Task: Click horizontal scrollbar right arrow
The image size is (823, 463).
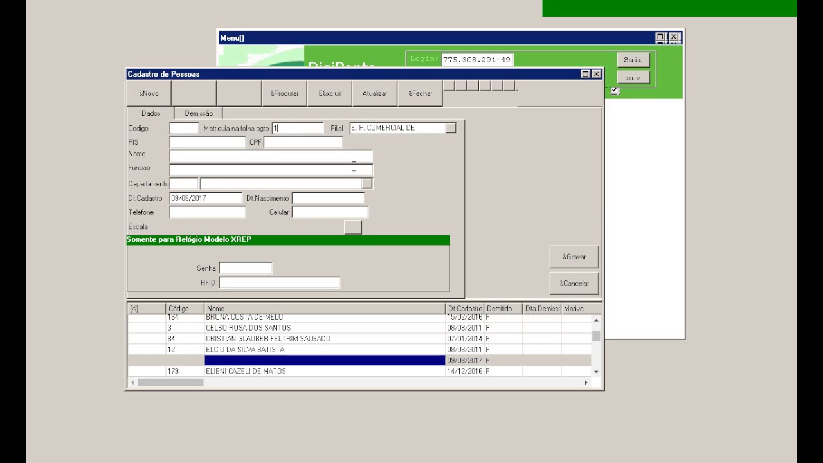Action: [586, 383]
